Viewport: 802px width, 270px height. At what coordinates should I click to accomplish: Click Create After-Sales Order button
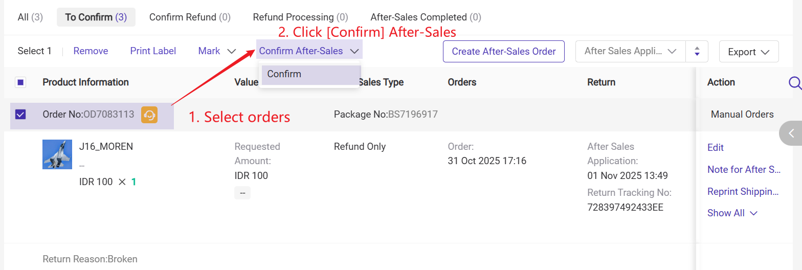click(x=503, y=52)
